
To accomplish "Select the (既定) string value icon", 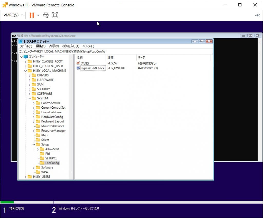I will tap(78, 63).
